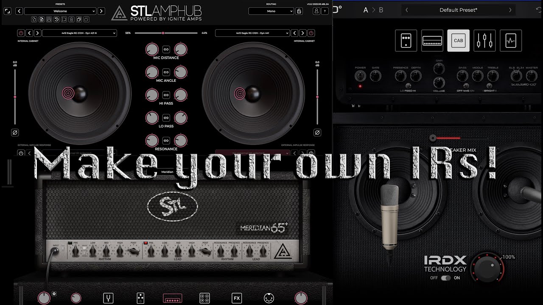Open the pedals section in the right plugin

pos(406,41)
